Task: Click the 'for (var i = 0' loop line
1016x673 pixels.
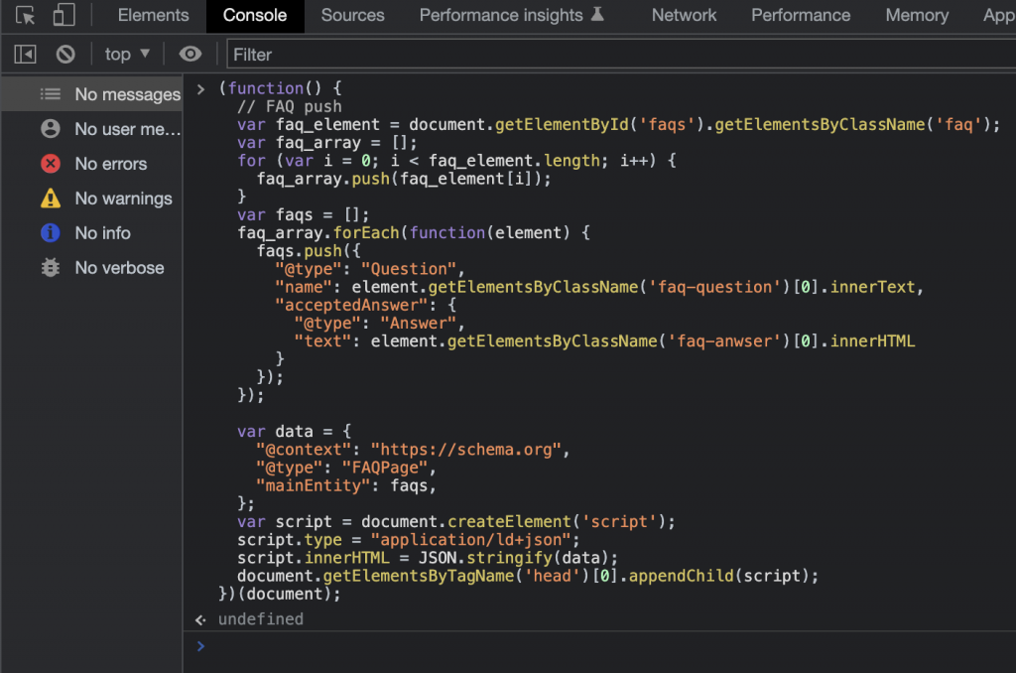Action: [x=456, y=160]
